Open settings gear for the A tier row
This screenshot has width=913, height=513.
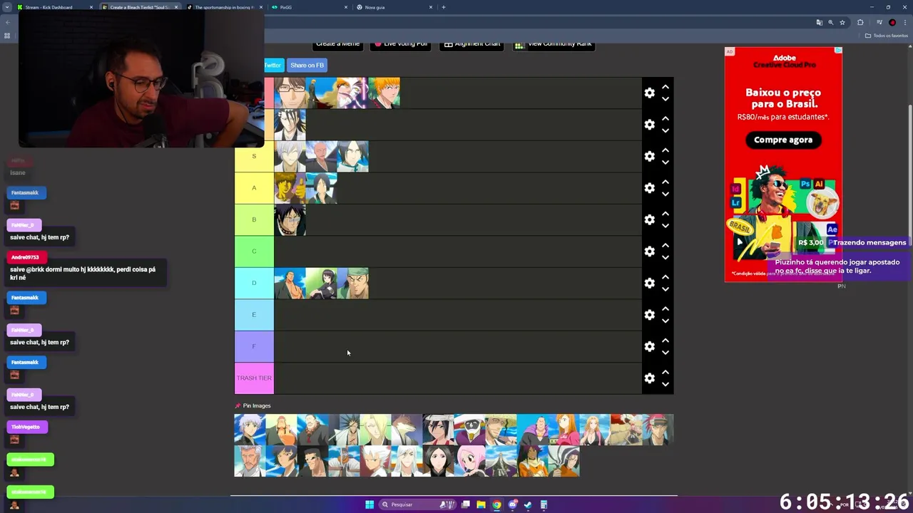point(649,188)
